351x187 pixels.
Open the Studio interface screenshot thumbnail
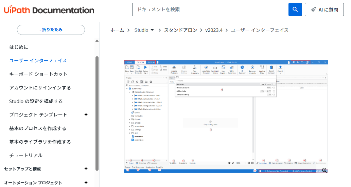(x=226, y=116)
